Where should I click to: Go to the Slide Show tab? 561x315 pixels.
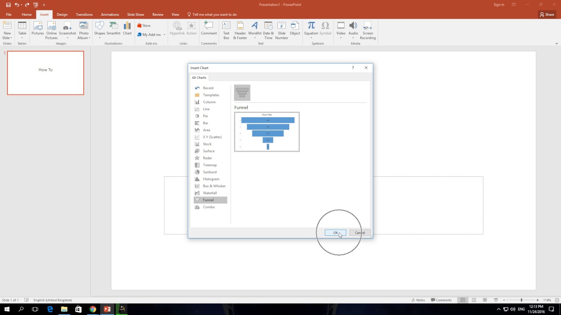click(x=135, y=14)
